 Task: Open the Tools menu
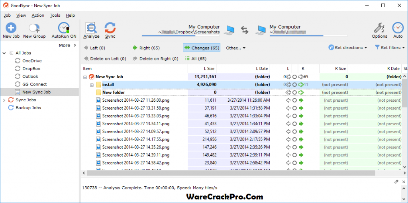pos(55,15)
